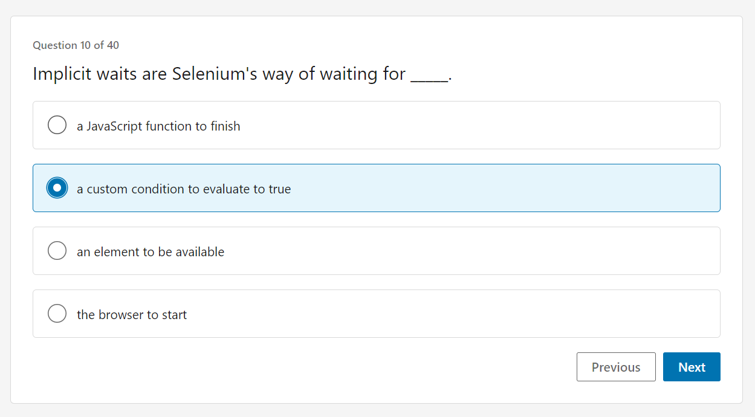Click the fourth answer option card

tap(377, 313)
